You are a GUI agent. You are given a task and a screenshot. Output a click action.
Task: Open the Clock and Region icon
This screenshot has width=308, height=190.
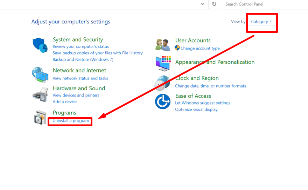(x=162, y=83)
